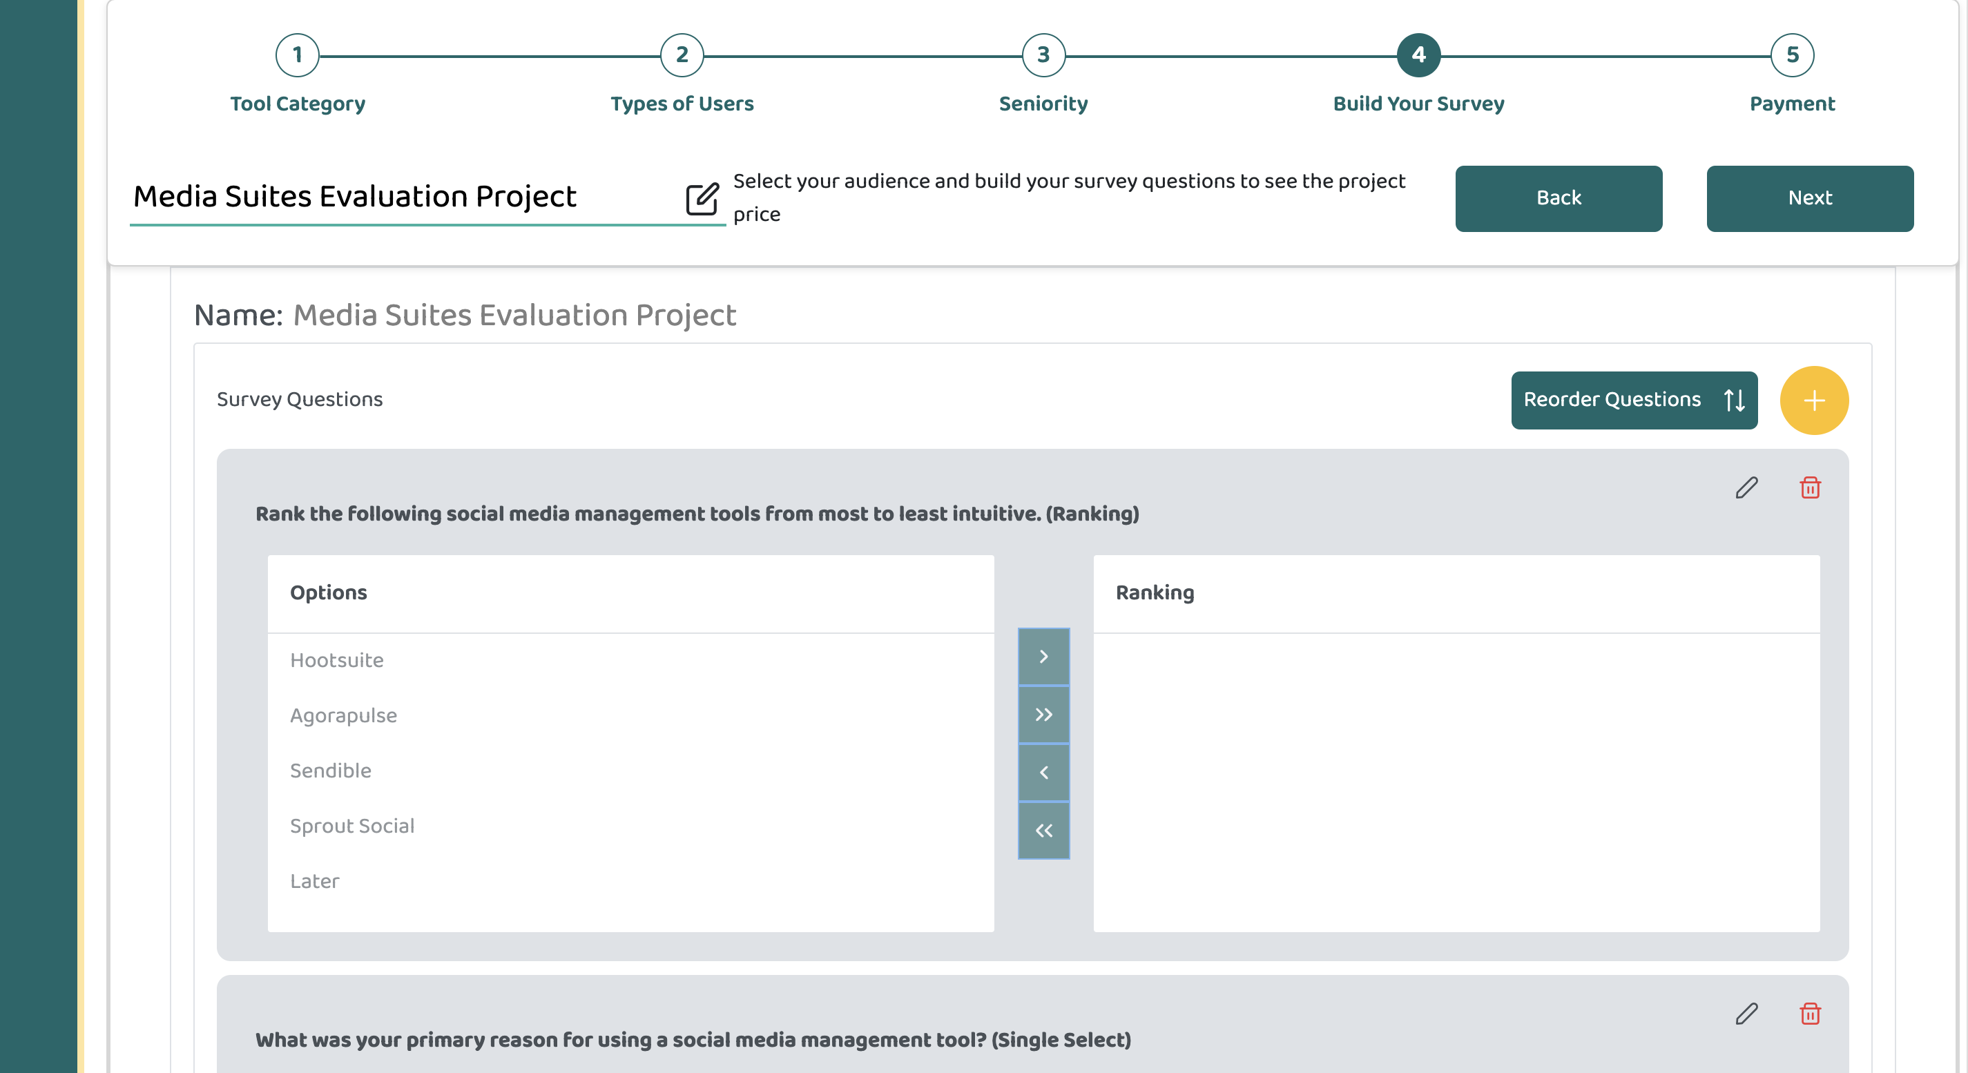Image resolution: width=1968 pixels, height=1073 pixels.
Task: Add a new question with yellow plus button
Action: [x=1814, y=400]
